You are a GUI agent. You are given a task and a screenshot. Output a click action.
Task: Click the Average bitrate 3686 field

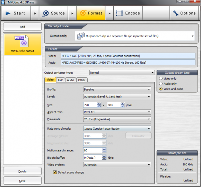[93, 136]
